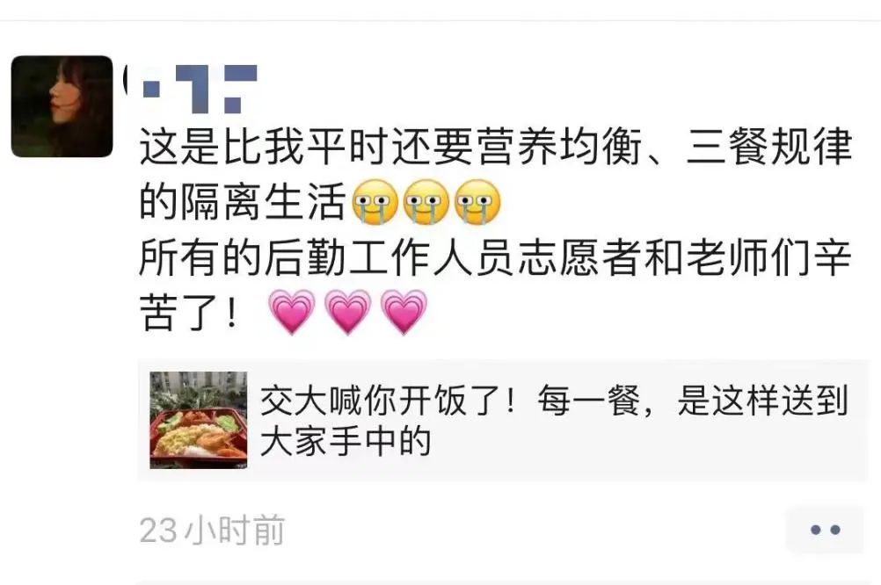Click the line starting 所有的后勤工作人员

495,257
